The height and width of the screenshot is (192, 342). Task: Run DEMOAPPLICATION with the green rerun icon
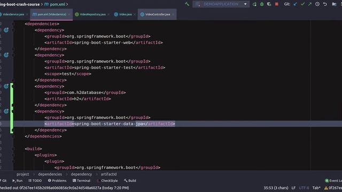(254, 4)
